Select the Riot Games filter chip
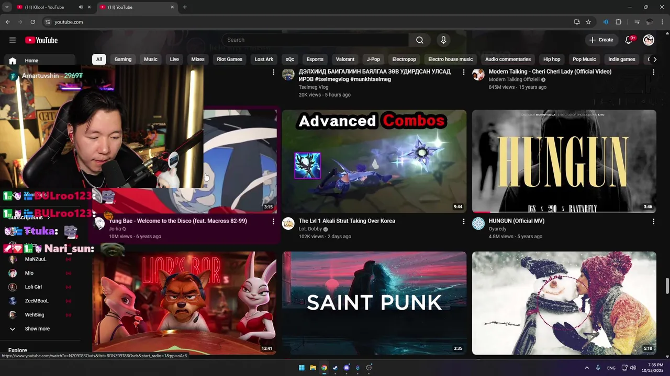The width and height of the screenshot is (670, 376). [x=230, y=60]
